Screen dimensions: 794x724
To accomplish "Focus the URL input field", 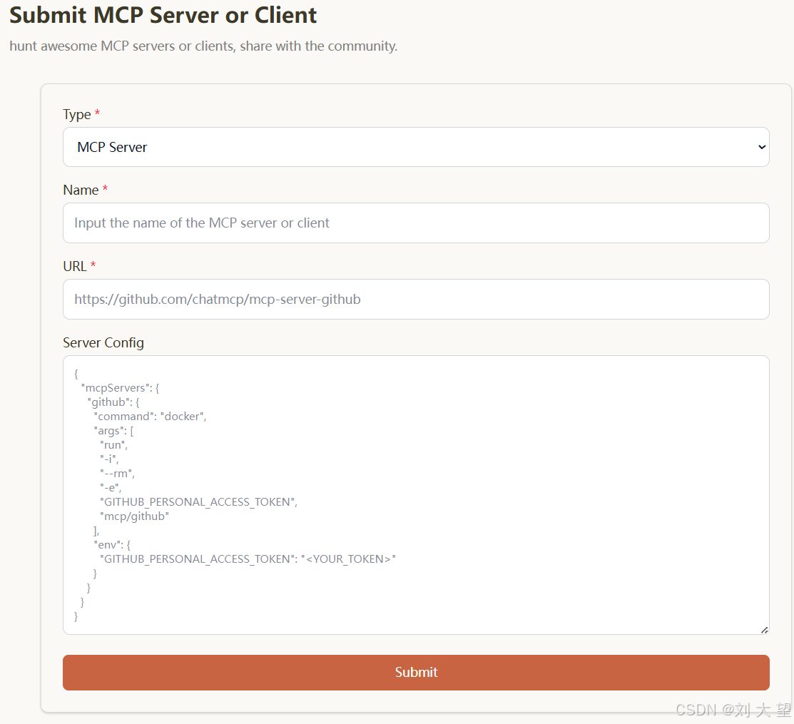I will click(x=416, y=299).
